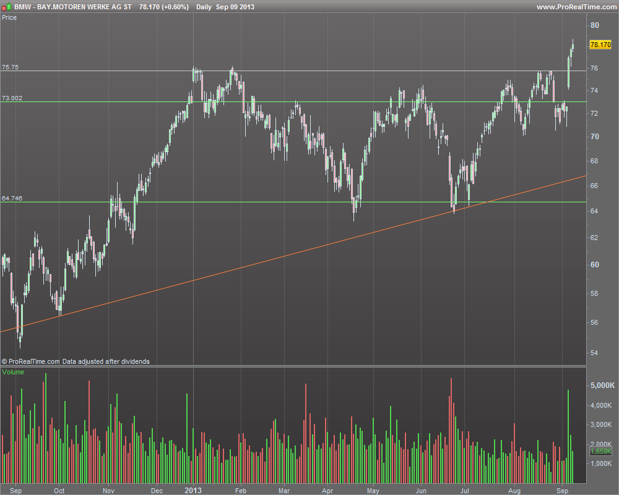Click the 1,659K current volume tag
The width and height of the screenshot is (619, 495).
[601, 451]
